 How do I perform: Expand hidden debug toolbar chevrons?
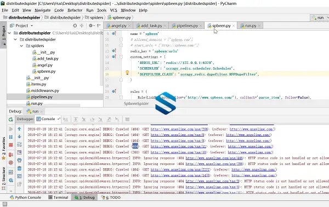pyautogui.click(x=11, y=191)
